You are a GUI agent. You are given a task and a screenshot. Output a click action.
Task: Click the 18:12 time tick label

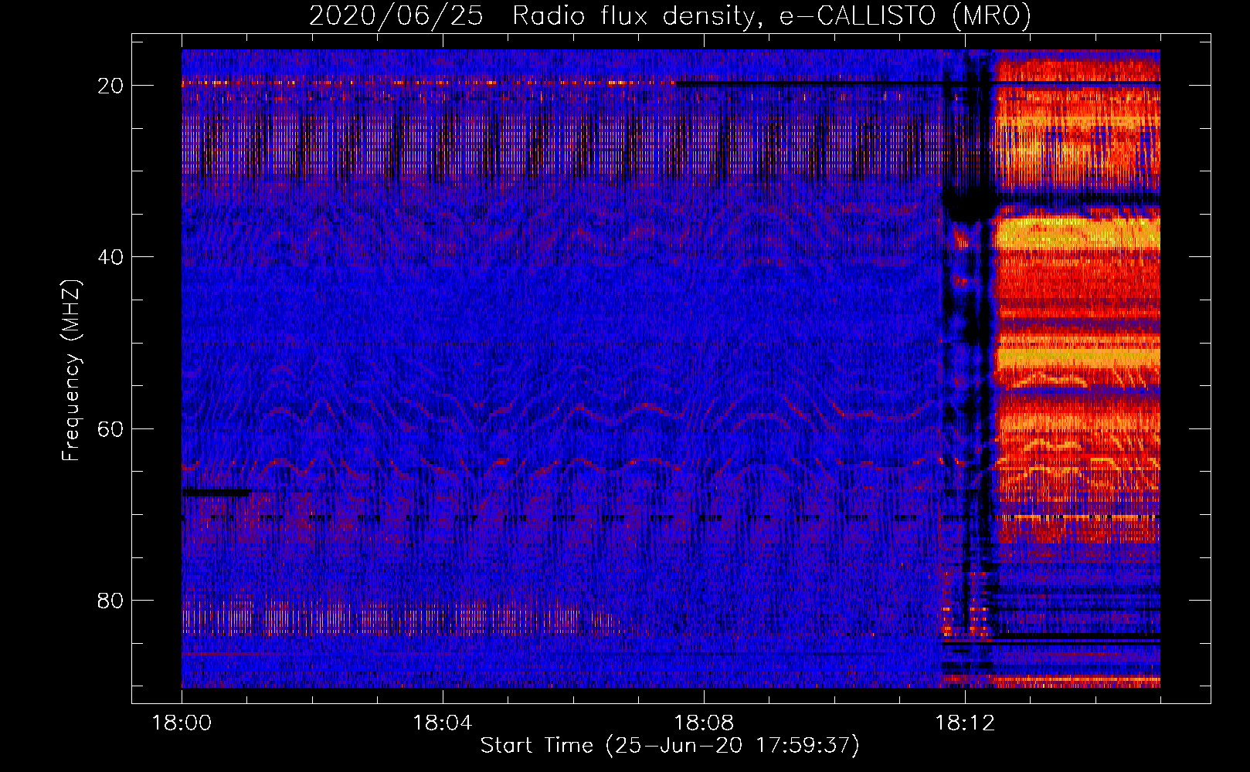point(965,723)
